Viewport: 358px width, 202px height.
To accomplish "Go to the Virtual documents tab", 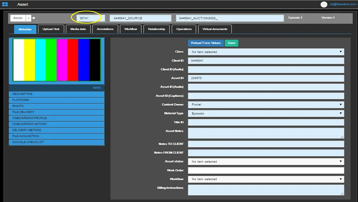I will click(x=215, y=29).
